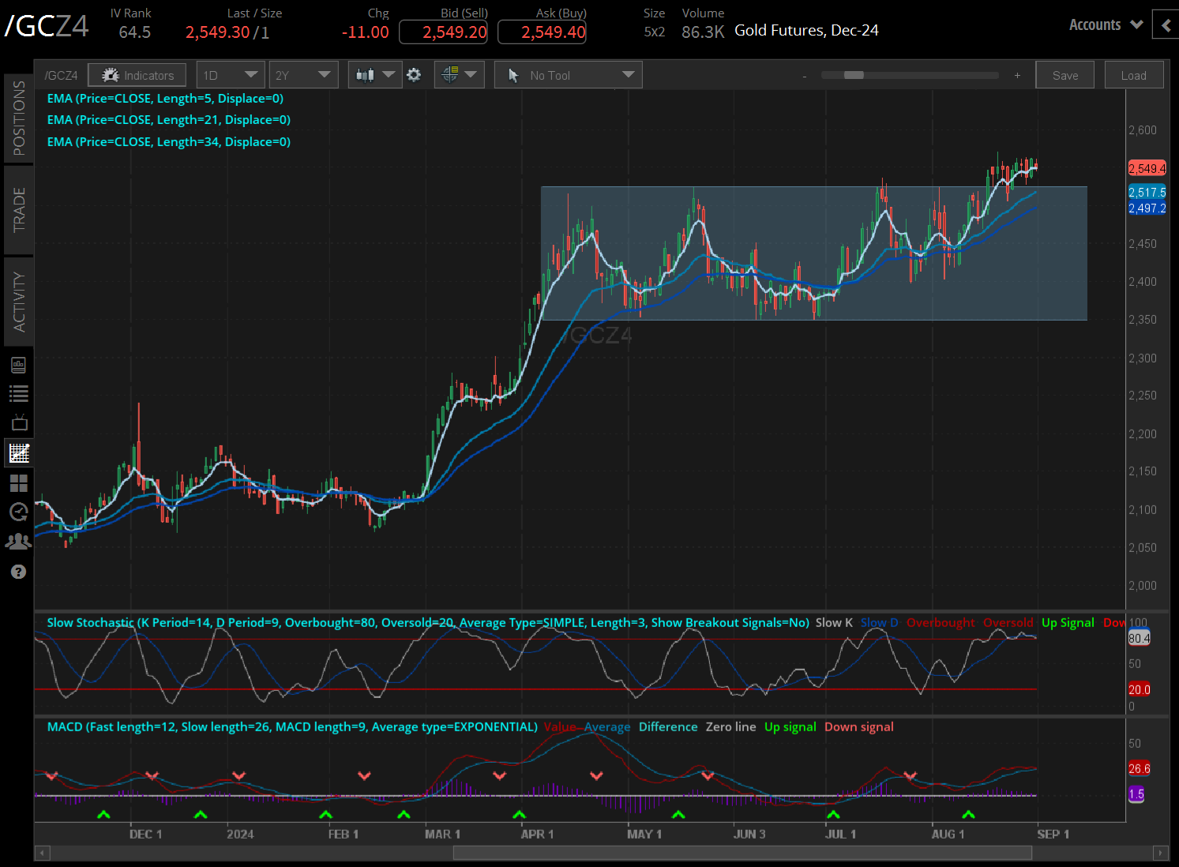The width and height of the screenshot is (1179, 867).
Task: Open chart settings gear
Action: pos(414,74)
